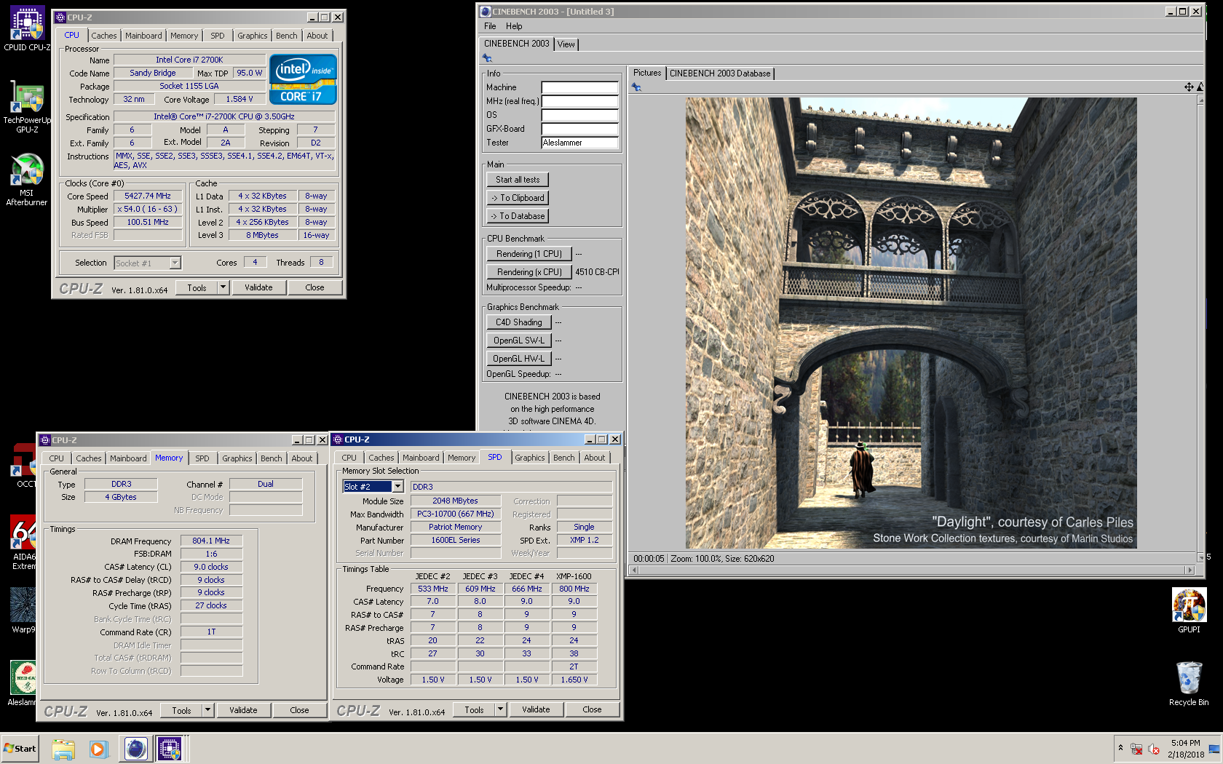The height and width of the screenshot is (764, 1223).
Task: Open the Help menu in CINEBENCH
Action: click(514, 26)
